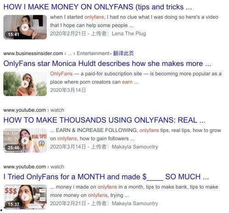Click play icon on $$$ video thumbnail
The height and width of the screenshot is (213, 229).
[25, 197]
